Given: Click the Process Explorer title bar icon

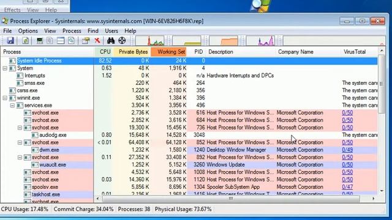Looking at the screenshot, I should click(5, 21).
